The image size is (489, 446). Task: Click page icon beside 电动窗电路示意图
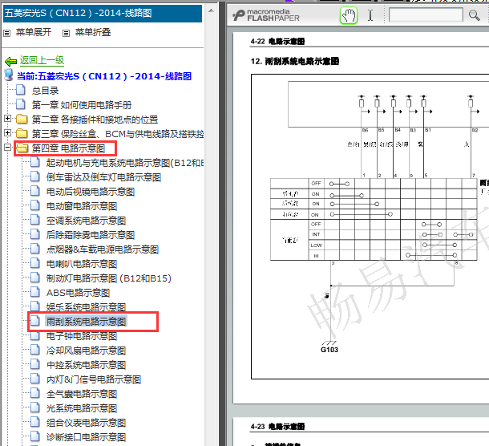pos(35,205)
